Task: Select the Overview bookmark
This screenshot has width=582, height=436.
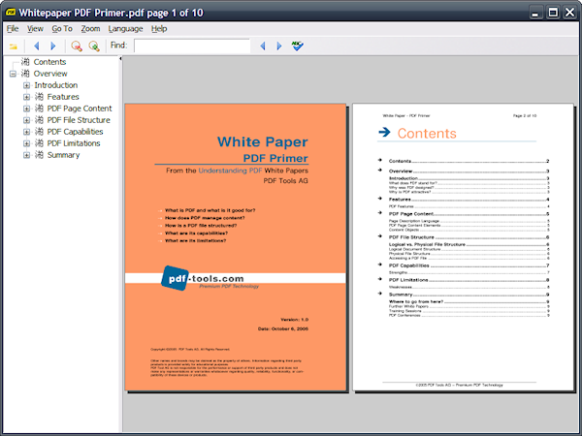Action: 50,74
